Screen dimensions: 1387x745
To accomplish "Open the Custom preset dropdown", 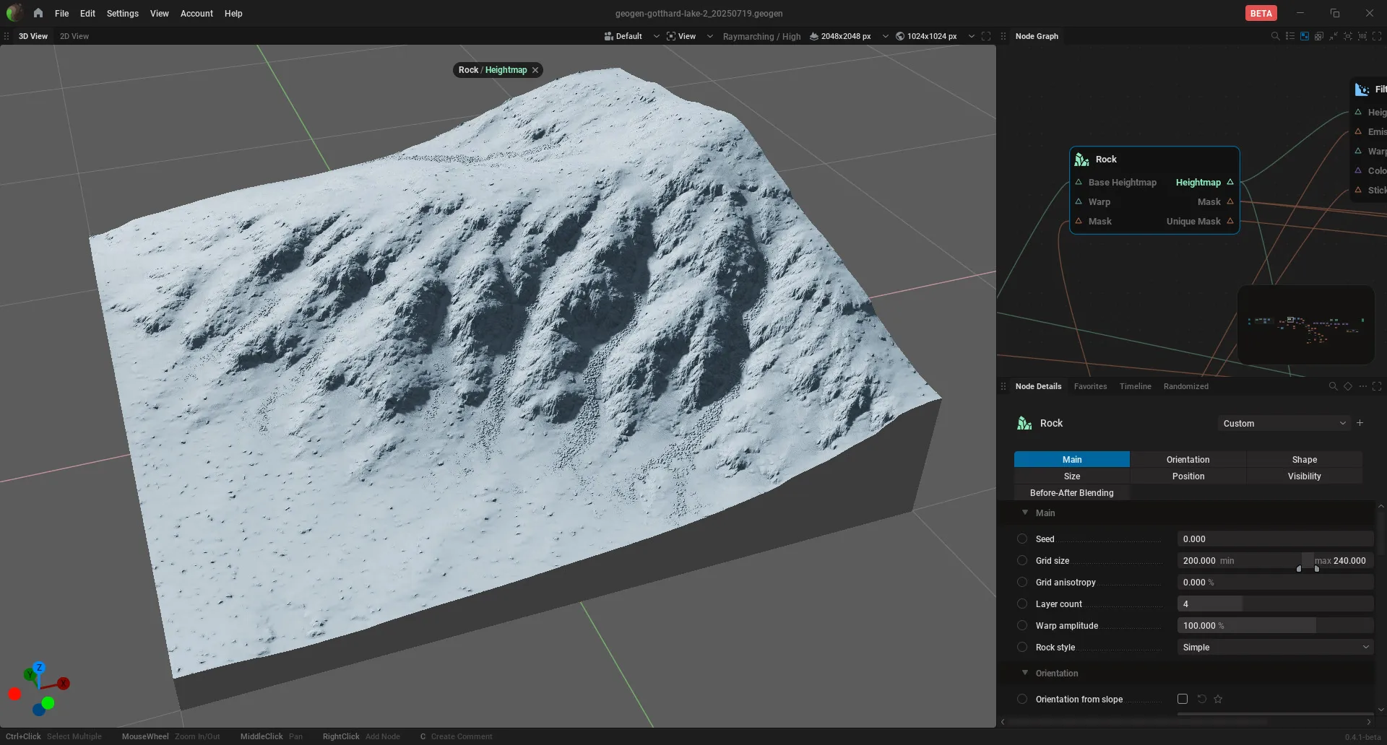I will (1284, 423).
